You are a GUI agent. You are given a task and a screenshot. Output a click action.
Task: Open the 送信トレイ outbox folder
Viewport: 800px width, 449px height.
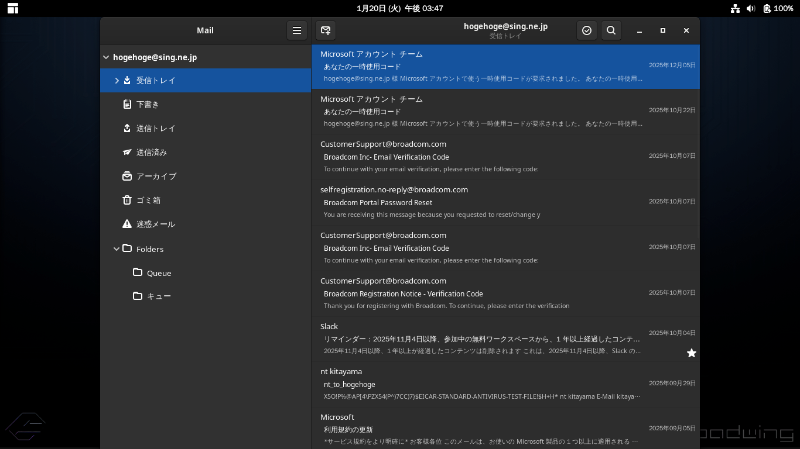pyautogui.click(x=206, y=128)
